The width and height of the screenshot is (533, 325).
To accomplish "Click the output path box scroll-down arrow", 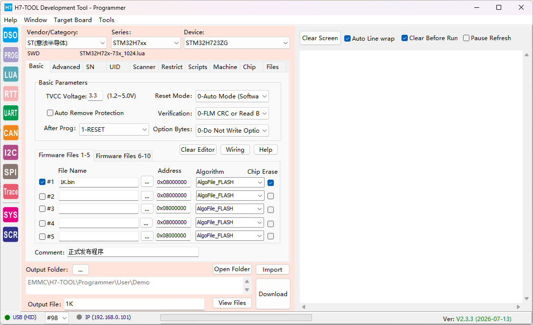I will pyautogui.click(x=247, y=290).
